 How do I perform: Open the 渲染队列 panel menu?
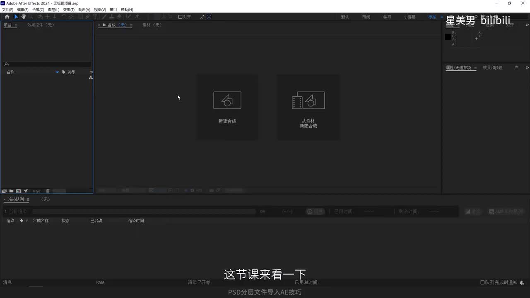click(28, 199)
